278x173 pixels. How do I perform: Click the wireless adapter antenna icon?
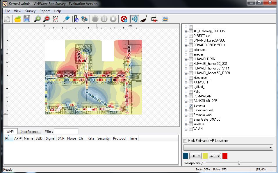point(144,19)
